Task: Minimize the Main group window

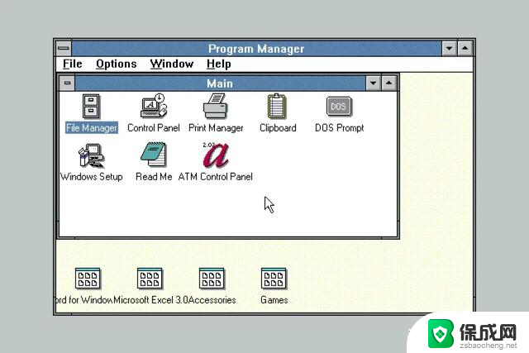Action: click(x=373, y=83)
